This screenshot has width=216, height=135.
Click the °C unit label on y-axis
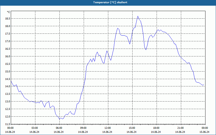pos(8,12)
